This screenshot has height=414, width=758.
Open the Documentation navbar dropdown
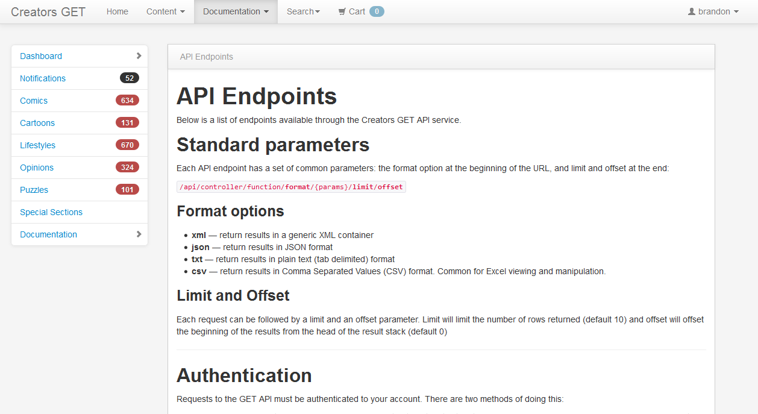click(236, 11)
